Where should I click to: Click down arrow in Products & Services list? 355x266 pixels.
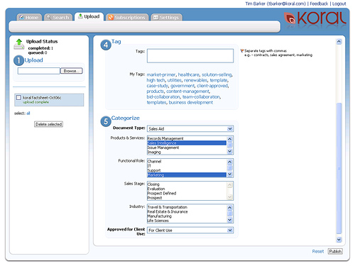[229, 151]
